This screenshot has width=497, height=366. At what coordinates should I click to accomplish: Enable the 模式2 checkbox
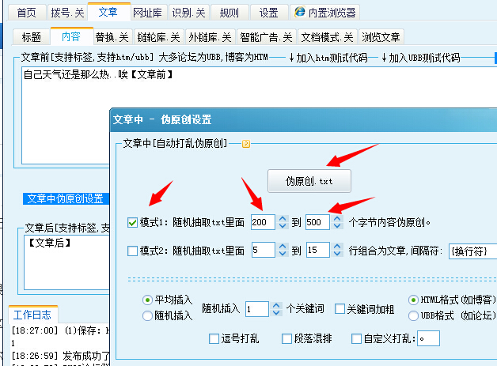pos(132,251)
